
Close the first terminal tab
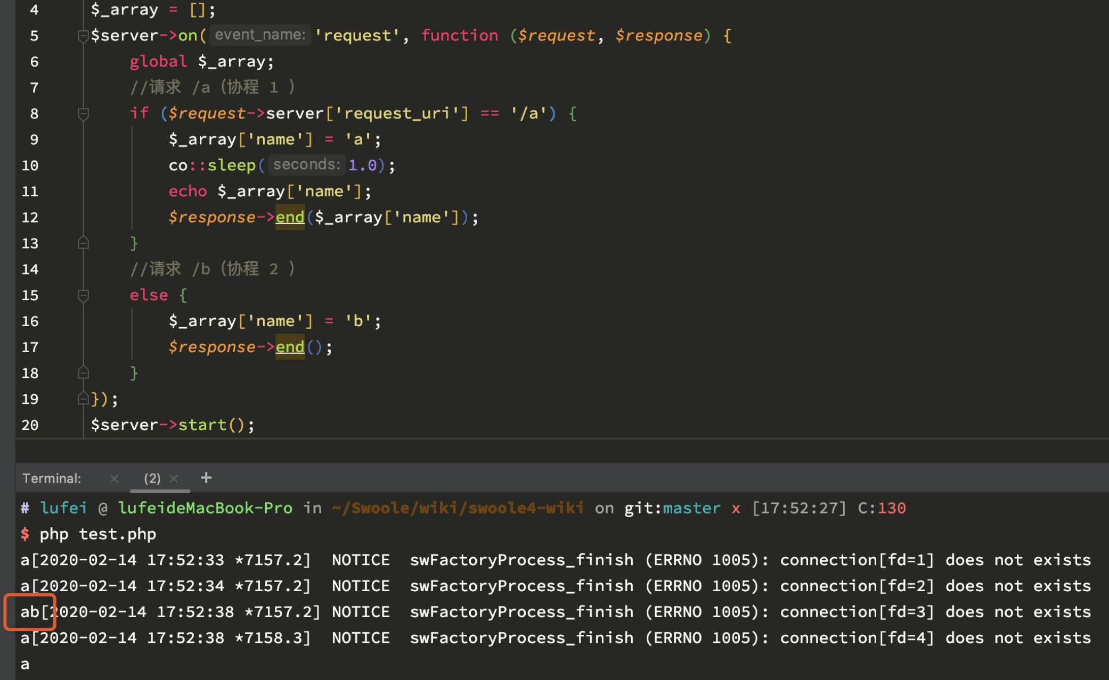click(114, 478)
